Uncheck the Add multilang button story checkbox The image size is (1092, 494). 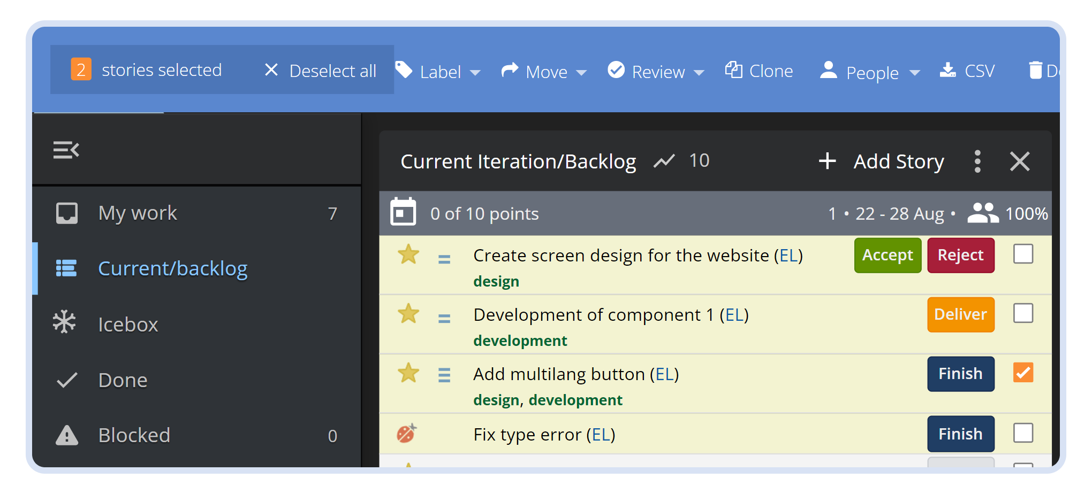point(1023,373)
